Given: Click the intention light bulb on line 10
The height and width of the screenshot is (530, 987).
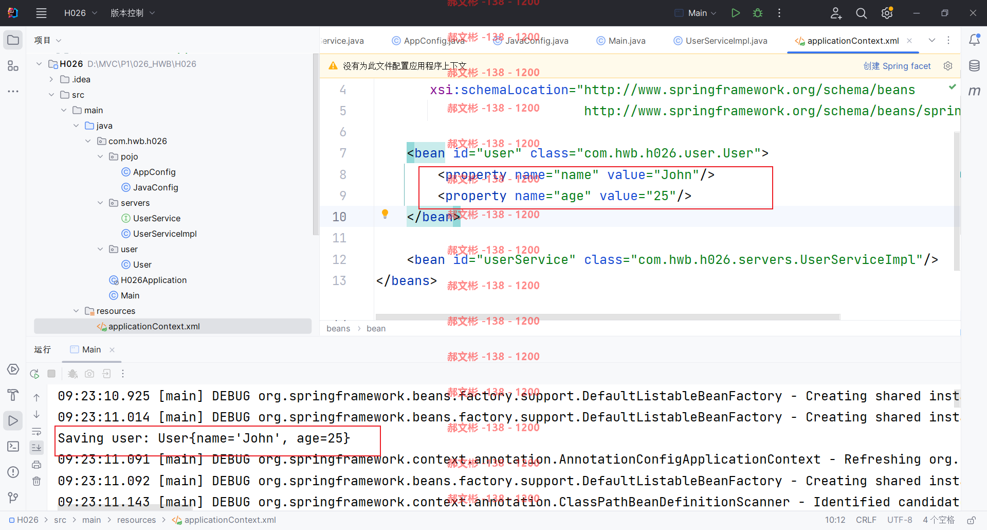Looking at the screenshot, I should point(385,214).
